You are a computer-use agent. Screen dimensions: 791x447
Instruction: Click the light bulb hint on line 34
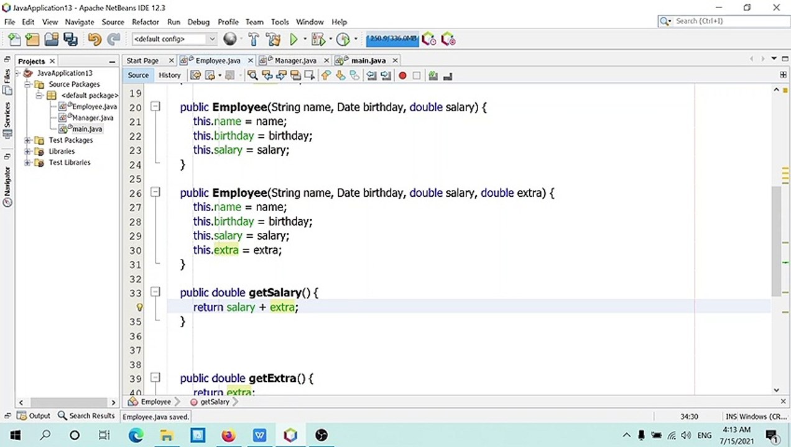pyautogui.click(x=139, y=307)
